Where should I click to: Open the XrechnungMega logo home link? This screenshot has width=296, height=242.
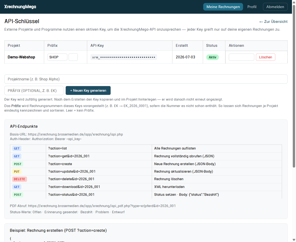[20, 7]
